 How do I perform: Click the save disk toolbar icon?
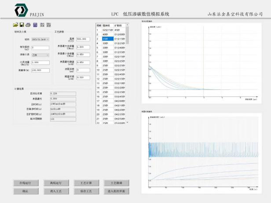point(22,25)
